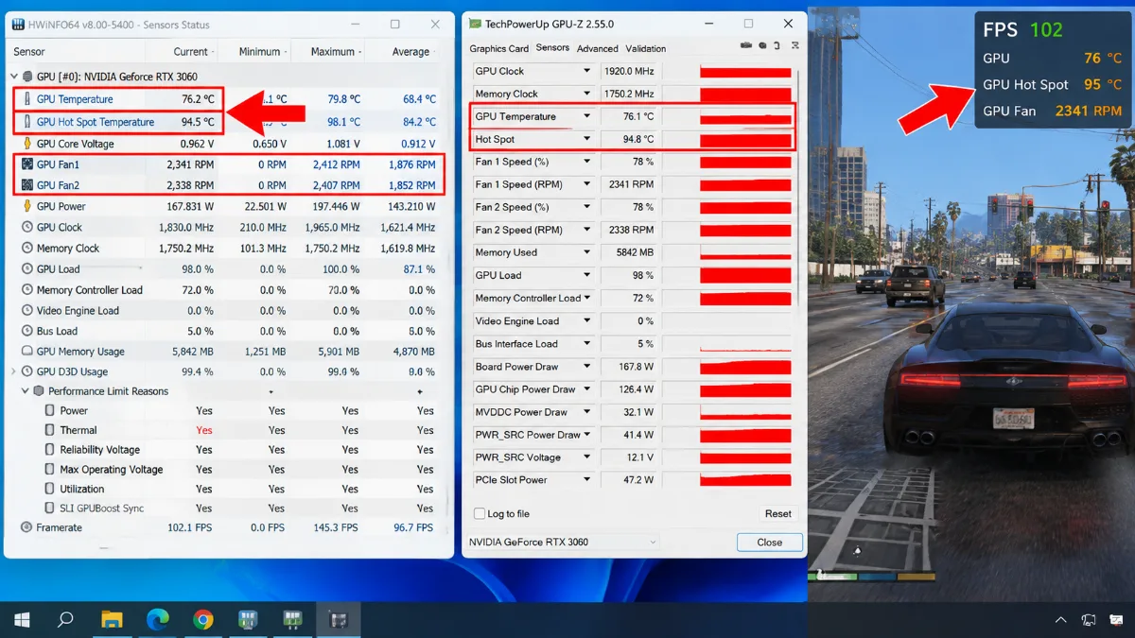The height and width of the screenshot is (638, 1135).
Task: Open File Explorer from the taskbar
Action: point(112,620)
